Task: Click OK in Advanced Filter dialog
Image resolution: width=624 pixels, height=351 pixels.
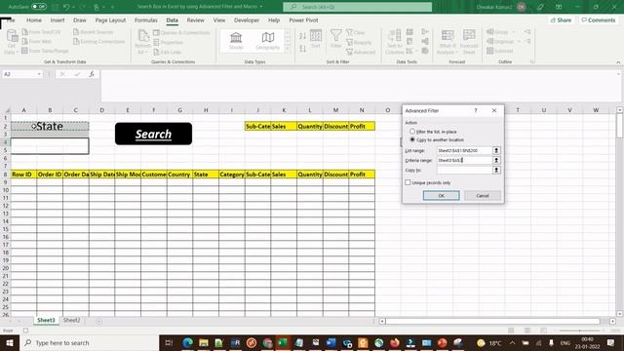Action: pos(441,195)
